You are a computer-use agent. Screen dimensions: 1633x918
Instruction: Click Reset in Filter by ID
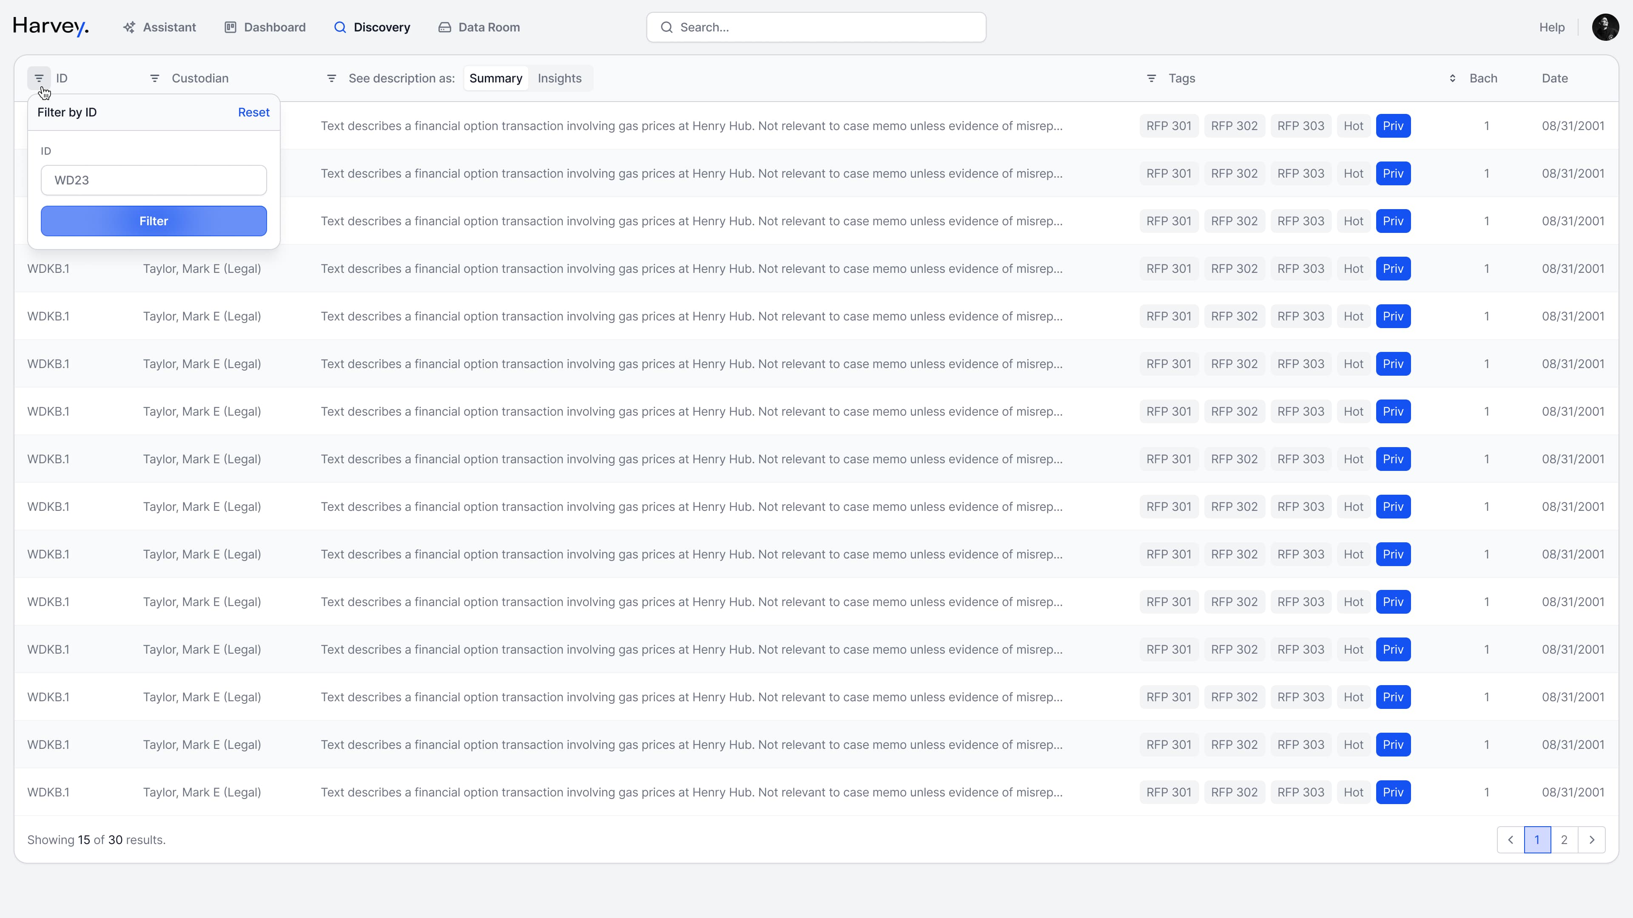(253, 112)
